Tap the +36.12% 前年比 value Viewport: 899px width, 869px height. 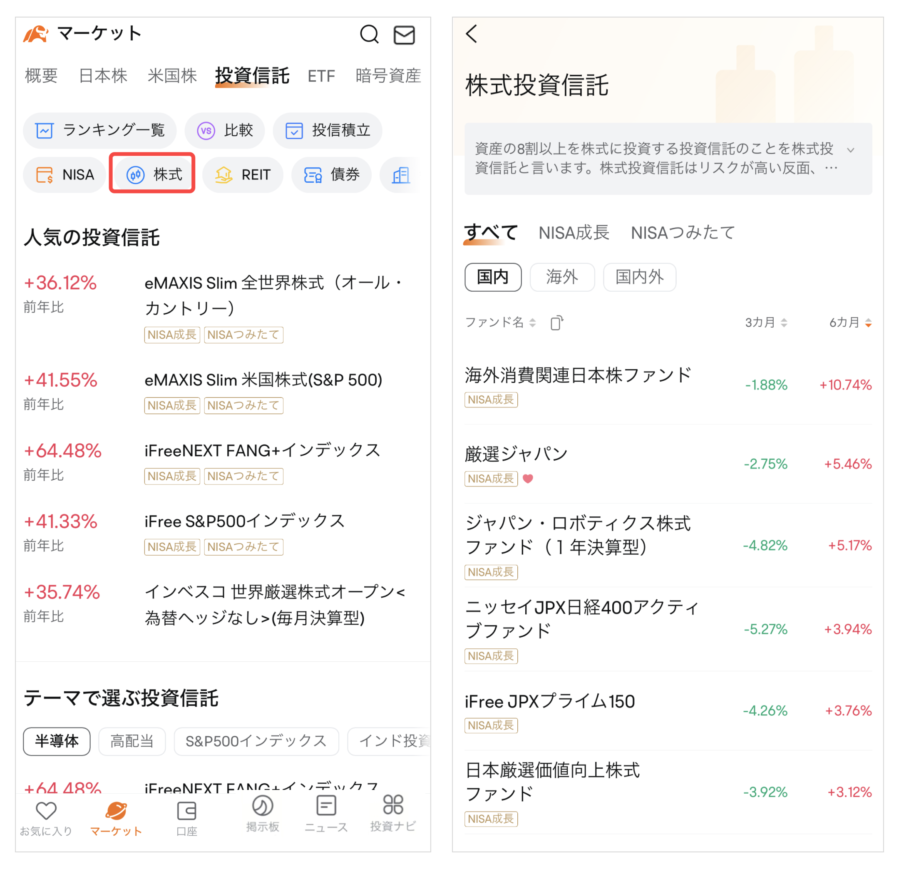(x=60, y=283)
